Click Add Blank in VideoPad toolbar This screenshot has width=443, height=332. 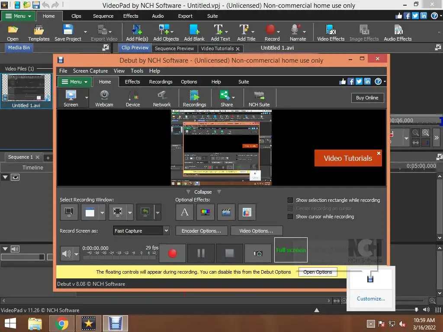point(194,33)
